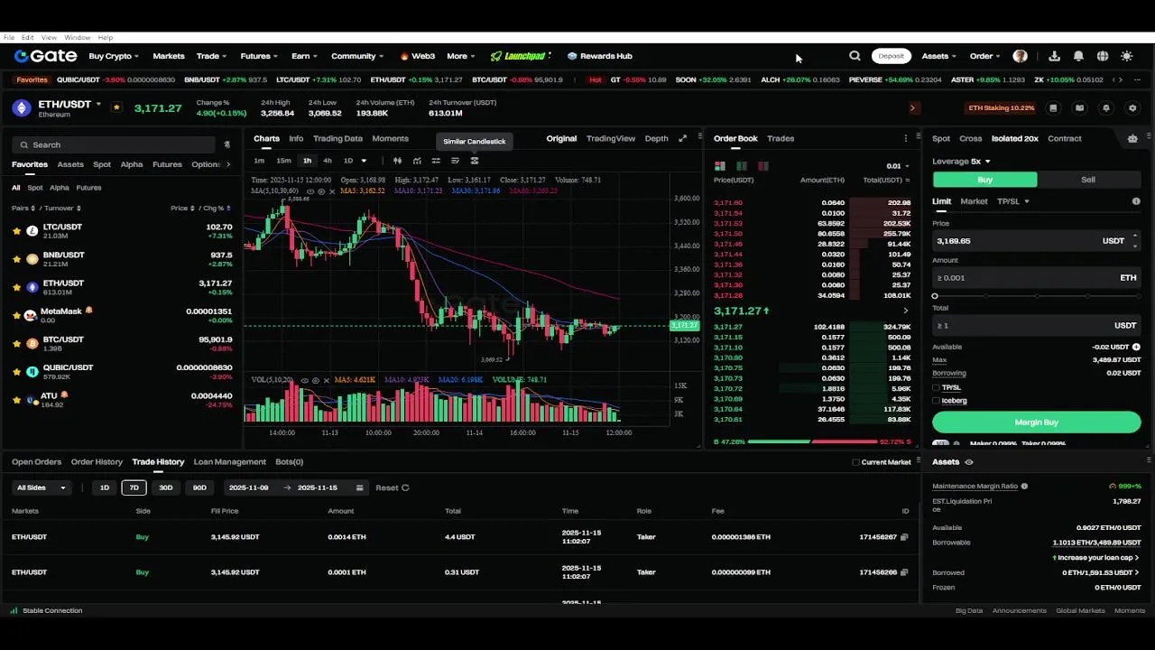The image size is (1155, 650).
Task: Toggle the eye icon beside Assets heading
Action: [969, 462]
